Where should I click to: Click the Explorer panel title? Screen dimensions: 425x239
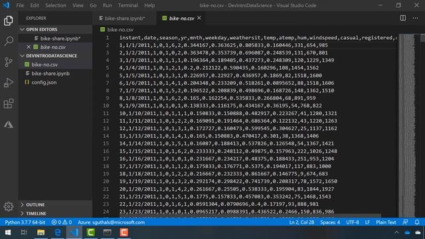(x=36, y=18)
